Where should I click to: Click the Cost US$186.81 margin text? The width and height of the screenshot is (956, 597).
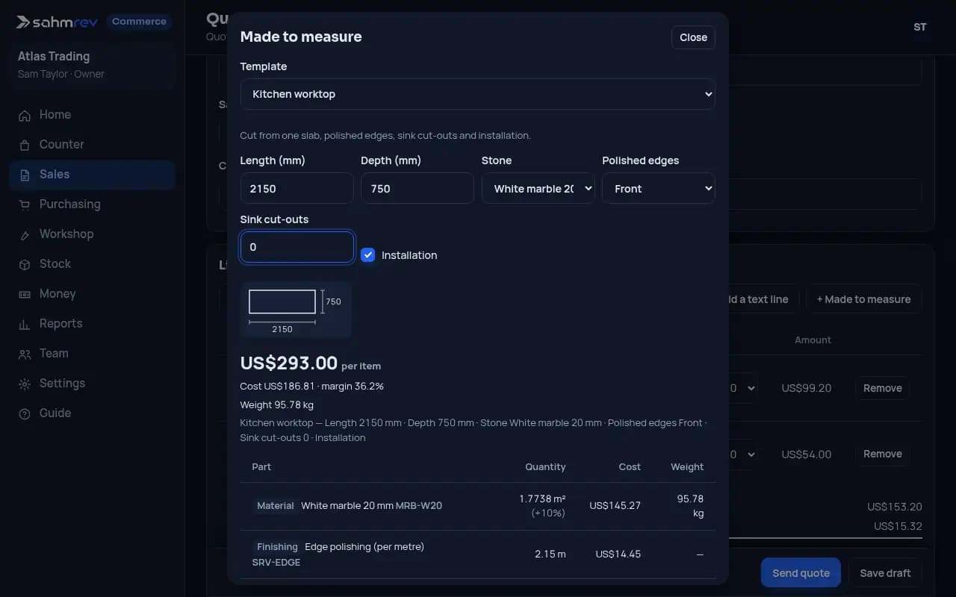point(312,387)
